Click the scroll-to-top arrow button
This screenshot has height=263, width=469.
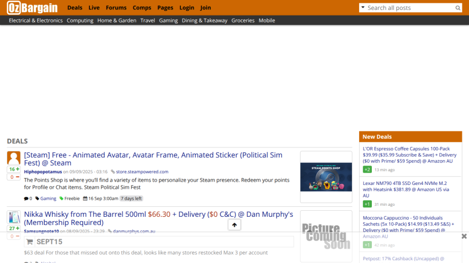click(x=234, y=225)
